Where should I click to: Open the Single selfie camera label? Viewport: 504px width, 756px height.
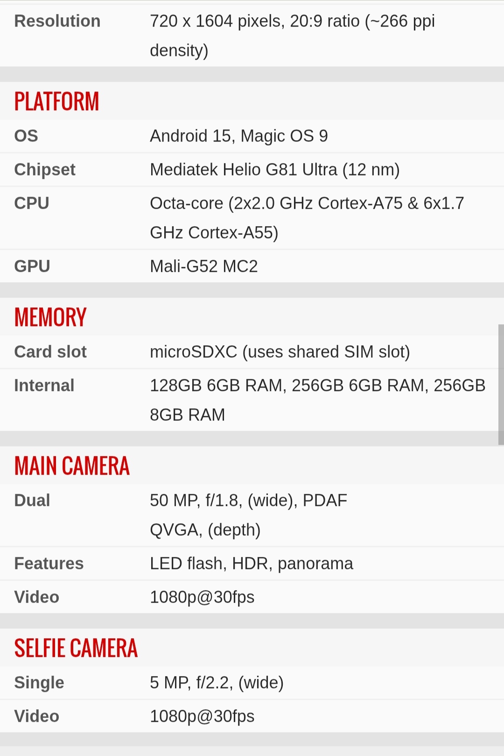pyautogui.click(x=39, y=683)
